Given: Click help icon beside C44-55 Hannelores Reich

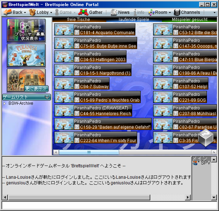Looking at the screenshot, I should [77, 113].
